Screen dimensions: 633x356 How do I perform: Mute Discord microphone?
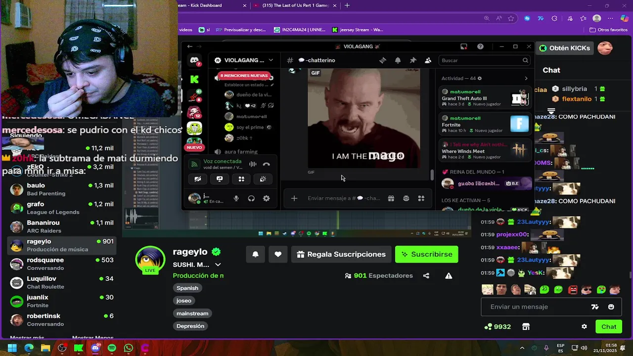tap(236, 198)
